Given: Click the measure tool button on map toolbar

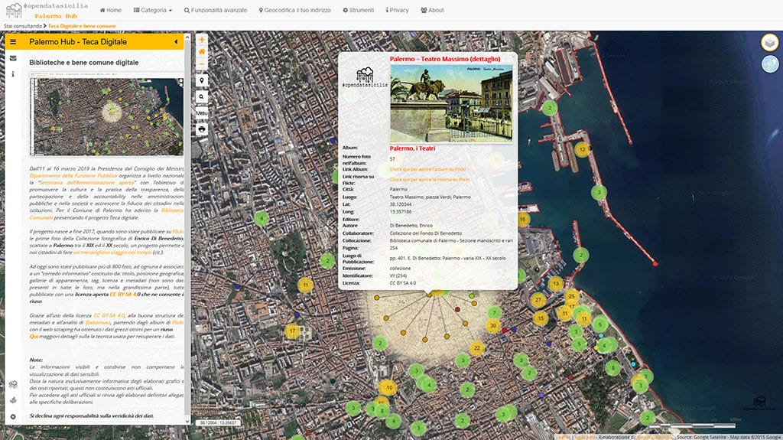Looking at the screenshot, I should coord(202,113).
